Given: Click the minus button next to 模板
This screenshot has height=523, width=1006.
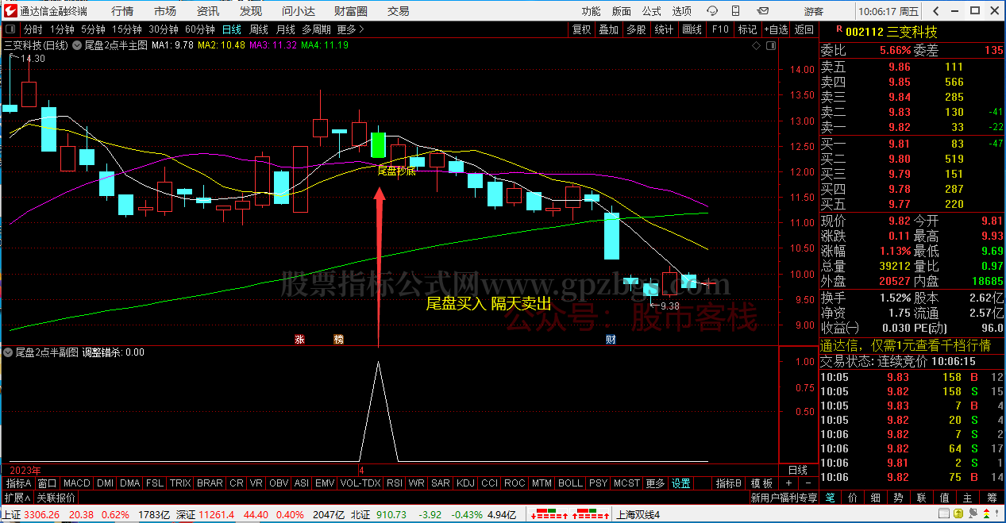Looking at the screenshot, I should [807, 483].
